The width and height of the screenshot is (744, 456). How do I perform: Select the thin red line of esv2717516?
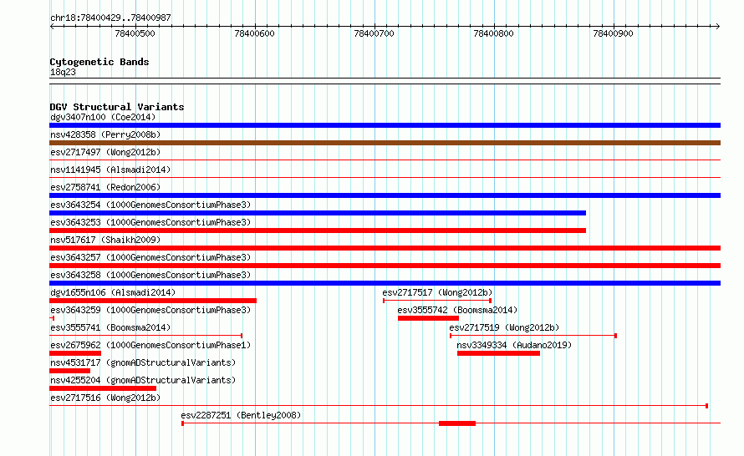(x=379, y=406)
